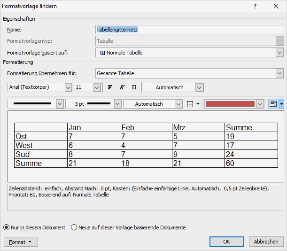287x251 pixels.
Task: Open the Format menu button
Action: click(21, 242)
